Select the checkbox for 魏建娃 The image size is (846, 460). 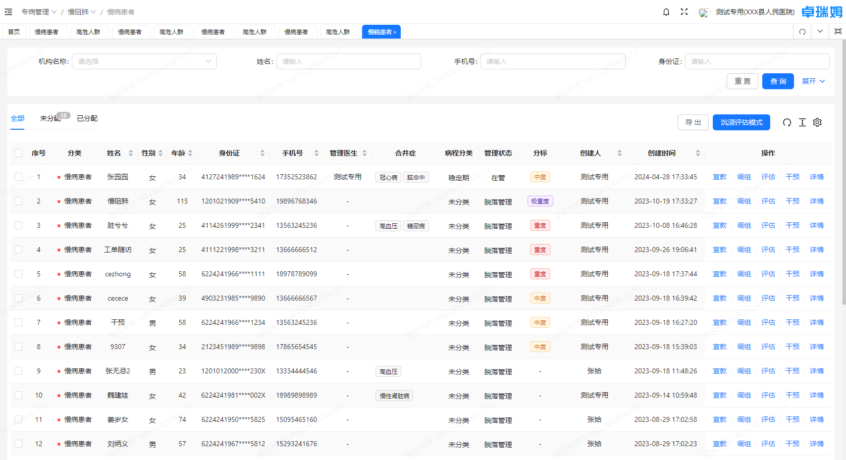tap(18, 395)
